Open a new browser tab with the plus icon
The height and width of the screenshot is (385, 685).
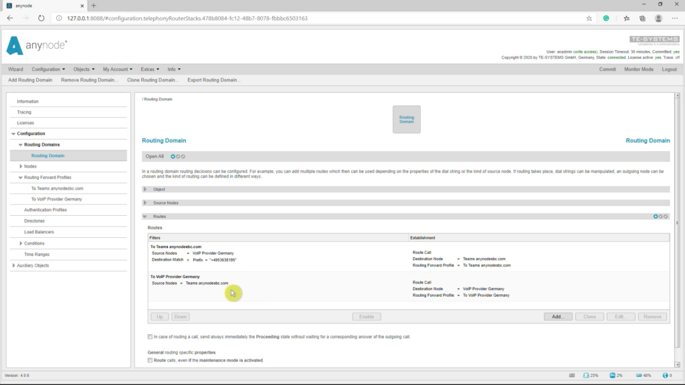[x=94, y=5]
